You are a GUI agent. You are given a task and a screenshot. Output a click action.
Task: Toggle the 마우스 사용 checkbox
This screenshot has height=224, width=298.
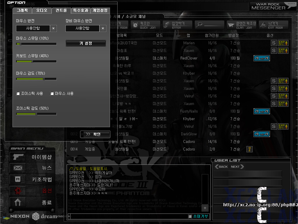(52, 94)
